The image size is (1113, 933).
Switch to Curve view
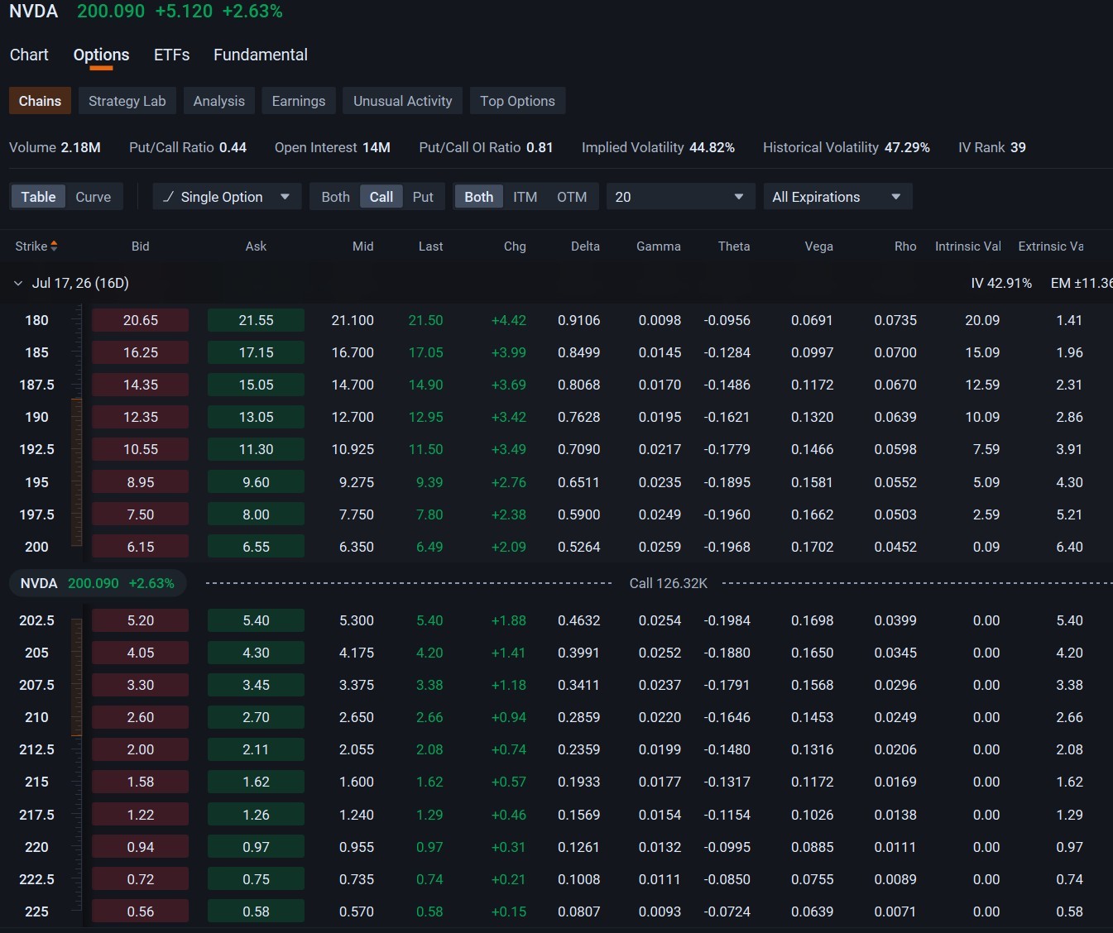(x=94, y=197)
